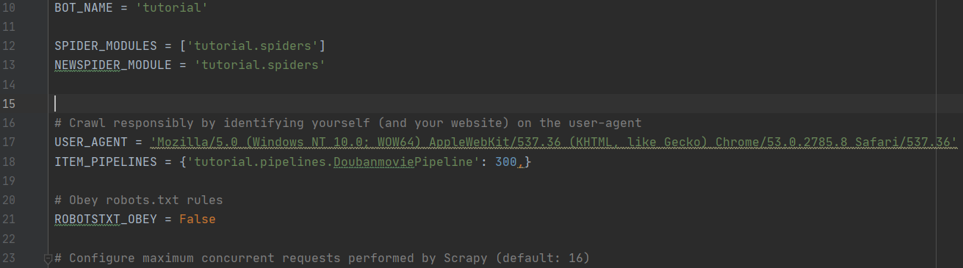
Task: Click the 'tutorial.spiders' string on line 13
Action: (x=260, y=65)
